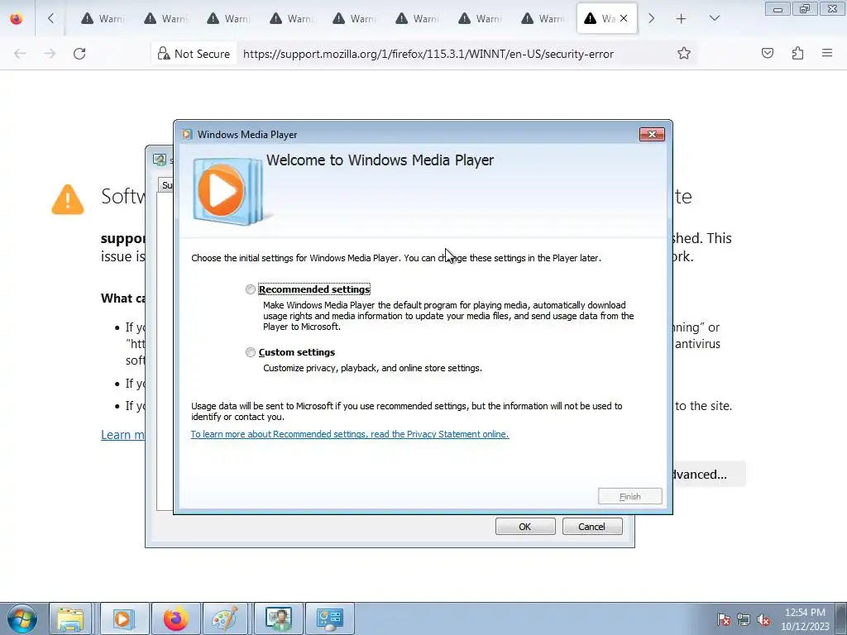The image size is (847, 635).
Task: Open the Firefox hamburger menu
Action: point(827,53)
